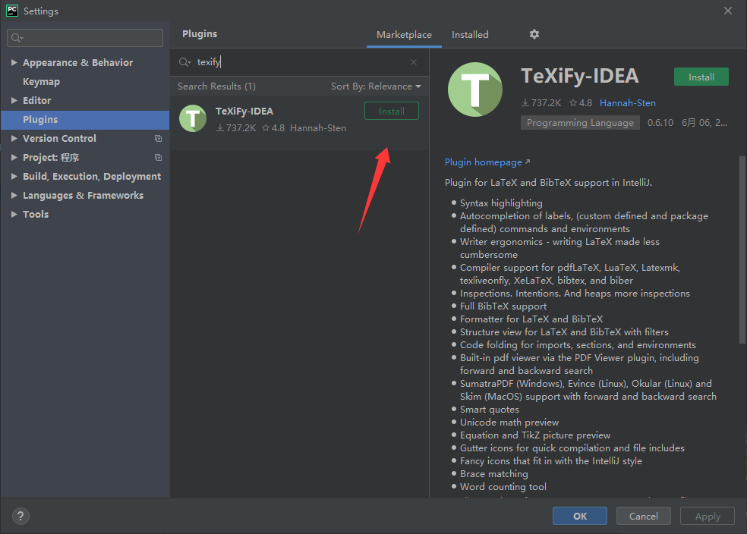Click the Project 程序 project-level copy icon
The width and height of the screenshot is (747, 534).
pyautogui.click(x=158, y=158)
